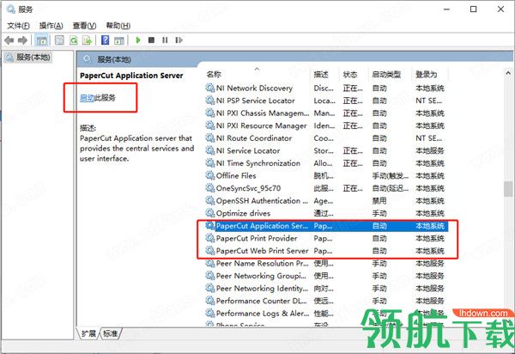Screen dimensions: 515x354
Task: Select Performance Logs & Alerts service
Action: point(325,314)
